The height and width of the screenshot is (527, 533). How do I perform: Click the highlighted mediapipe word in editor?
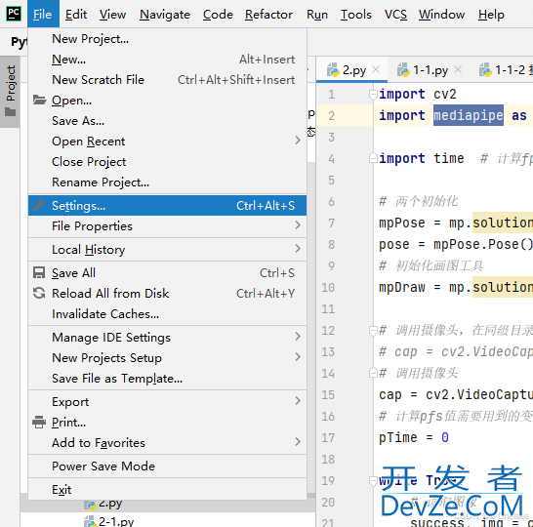(x=468, y=115)
